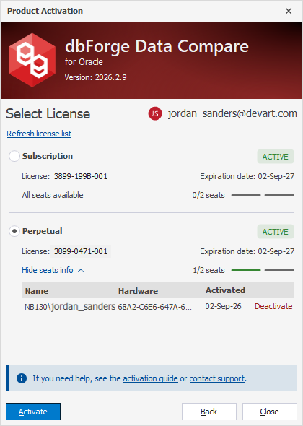Click the Close button

point(270,412)
